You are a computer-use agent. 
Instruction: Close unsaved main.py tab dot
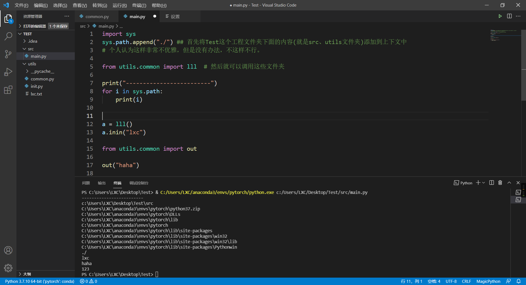[x=155, y=16]
